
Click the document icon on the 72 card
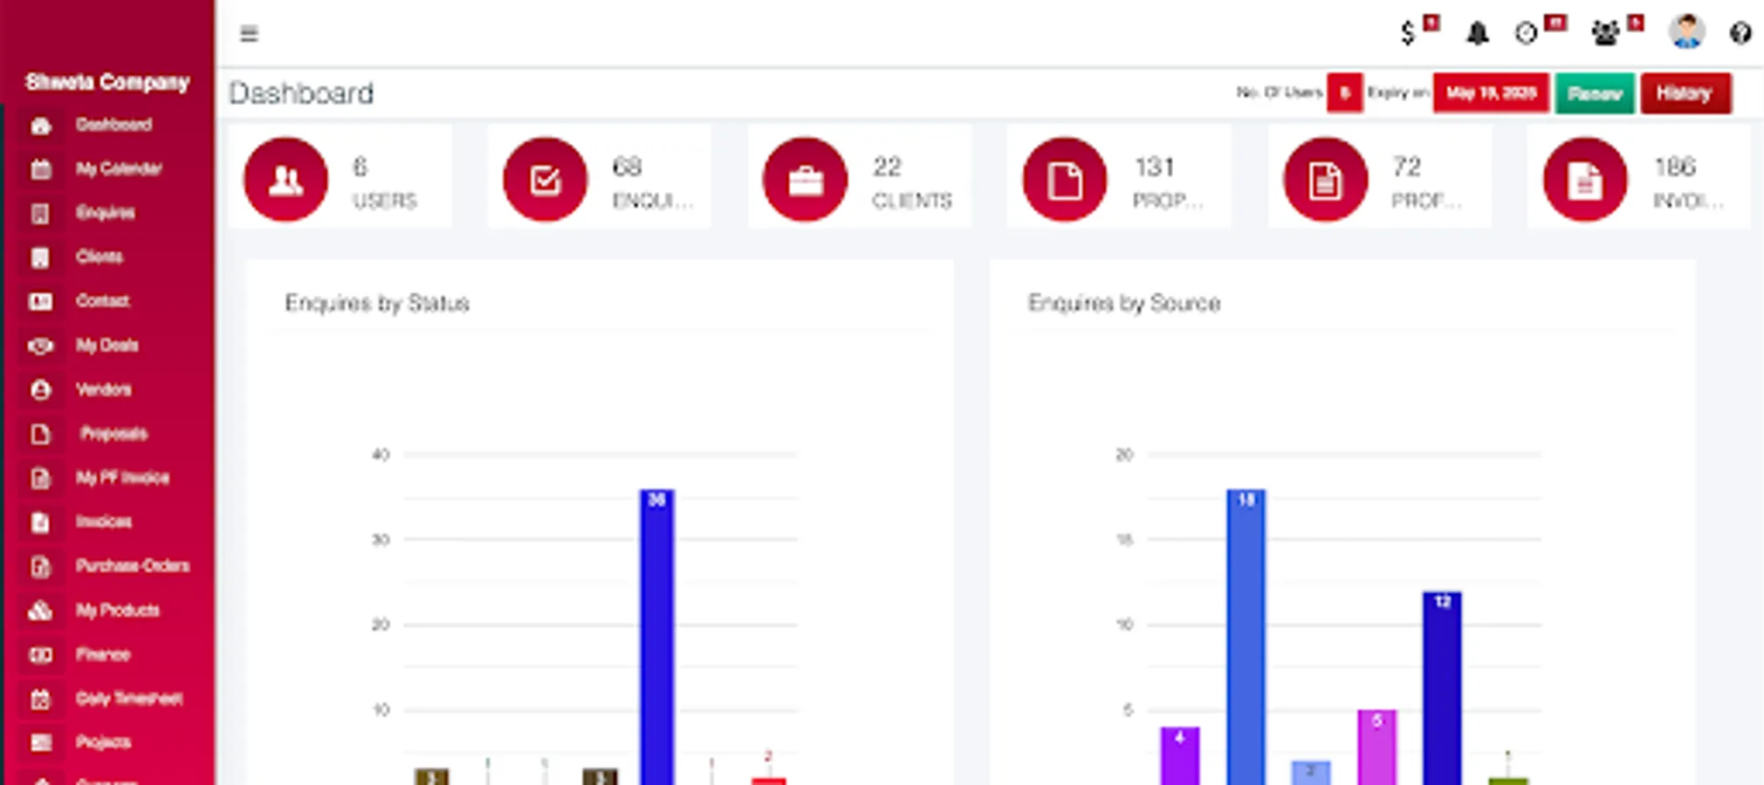(x=1325, y=180)
